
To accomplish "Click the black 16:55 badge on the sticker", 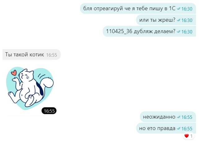I will [49, 111].
